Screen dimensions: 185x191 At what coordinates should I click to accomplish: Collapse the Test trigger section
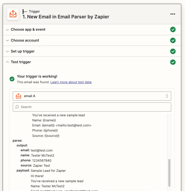pos(7,62)
